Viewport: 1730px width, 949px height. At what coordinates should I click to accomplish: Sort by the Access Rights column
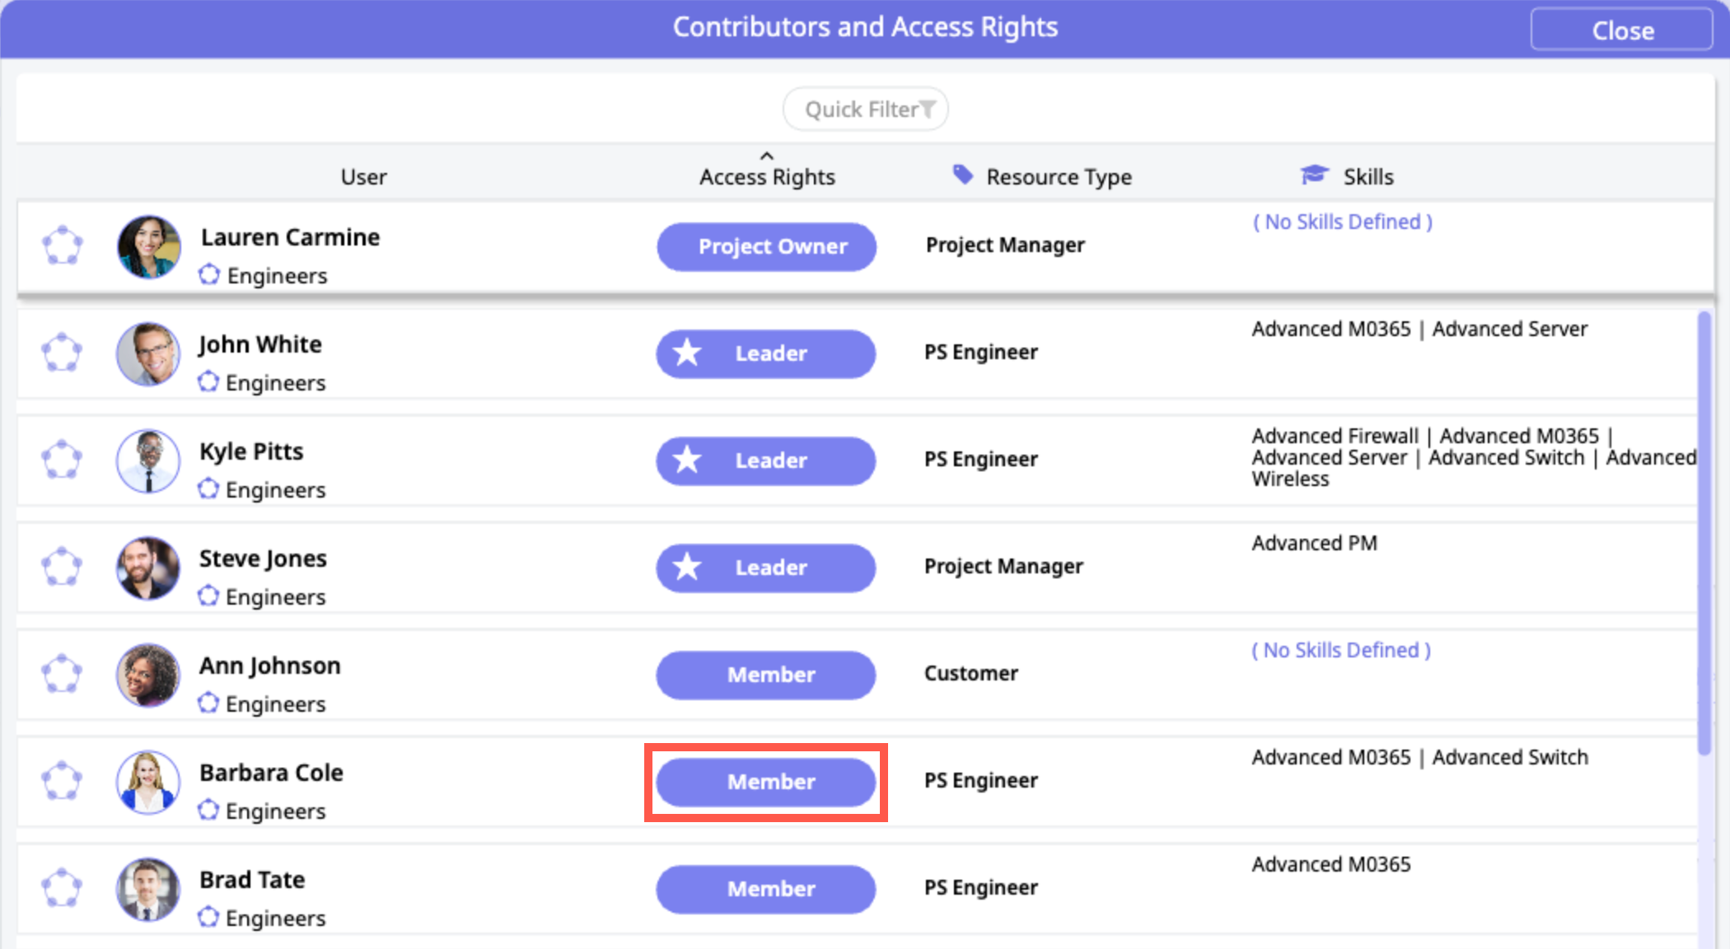[x=767, y=176]
